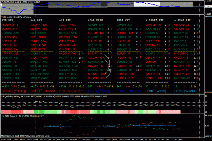Image resolution: width=212 pixels, height=141 pixels.
Task: Click the up arrow beside AUDJPY -80 in 4 hours ago
Action: tap(169, 74)
